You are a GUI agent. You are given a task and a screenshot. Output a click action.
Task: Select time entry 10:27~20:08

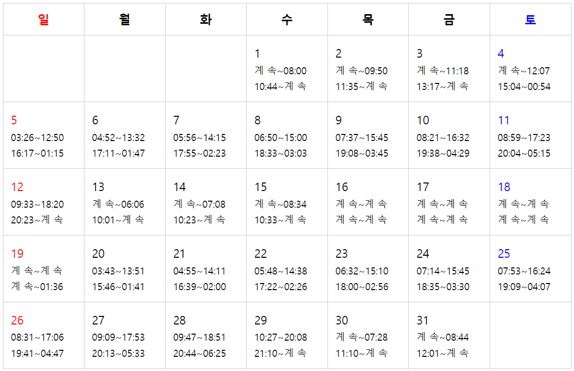[281, 337]
